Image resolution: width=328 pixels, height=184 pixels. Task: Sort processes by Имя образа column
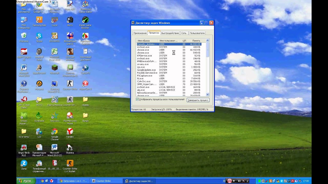pyautogui.click(x=147, y=41)
